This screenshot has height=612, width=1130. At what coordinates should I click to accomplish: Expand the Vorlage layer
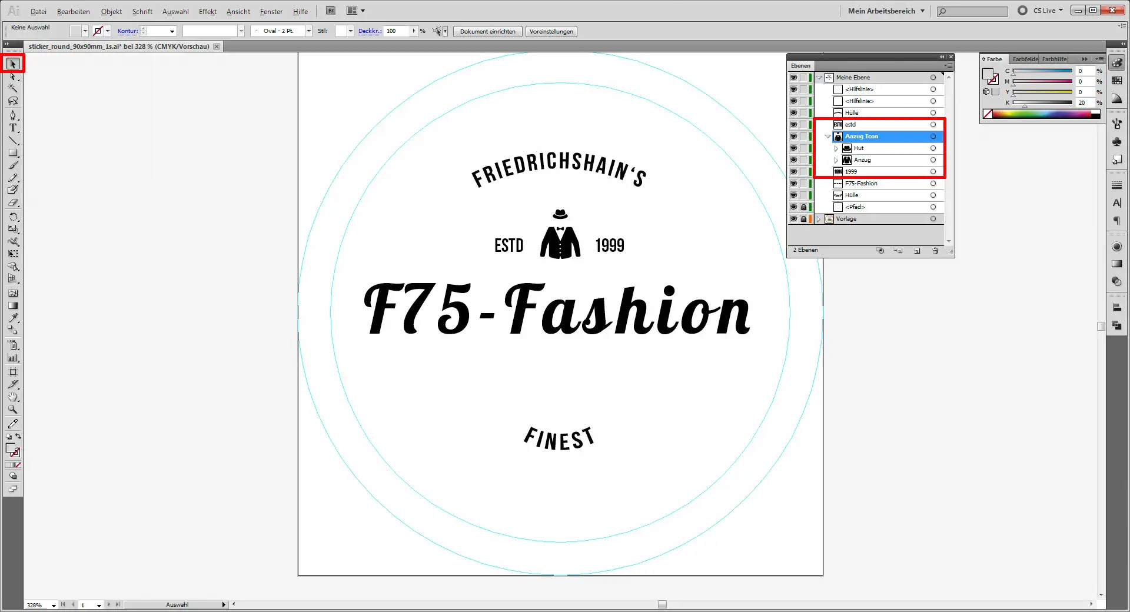(819, 219)
